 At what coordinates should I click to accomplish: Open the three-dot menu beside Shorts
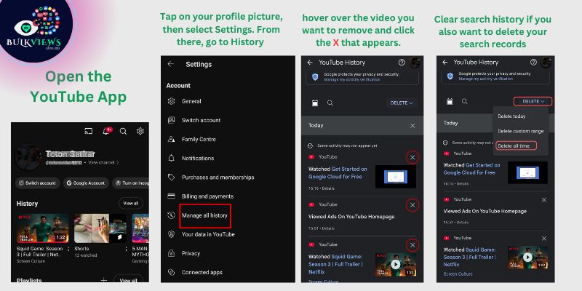[126, 249]
